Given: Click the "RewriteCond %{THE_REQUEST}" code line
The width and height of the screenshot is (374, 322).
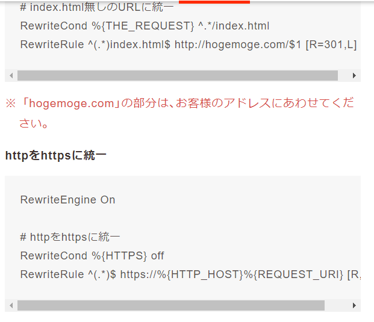Looking at the screenshot, I should click(x=145, y=26).
